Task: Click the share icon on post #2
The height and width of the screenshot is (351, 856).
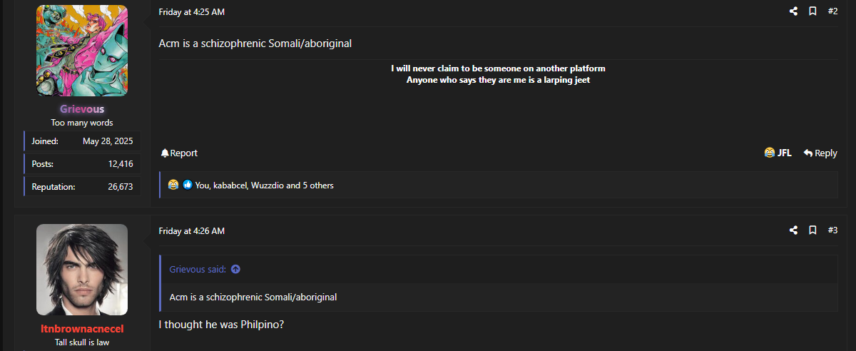Action: [x=793, y=11]
